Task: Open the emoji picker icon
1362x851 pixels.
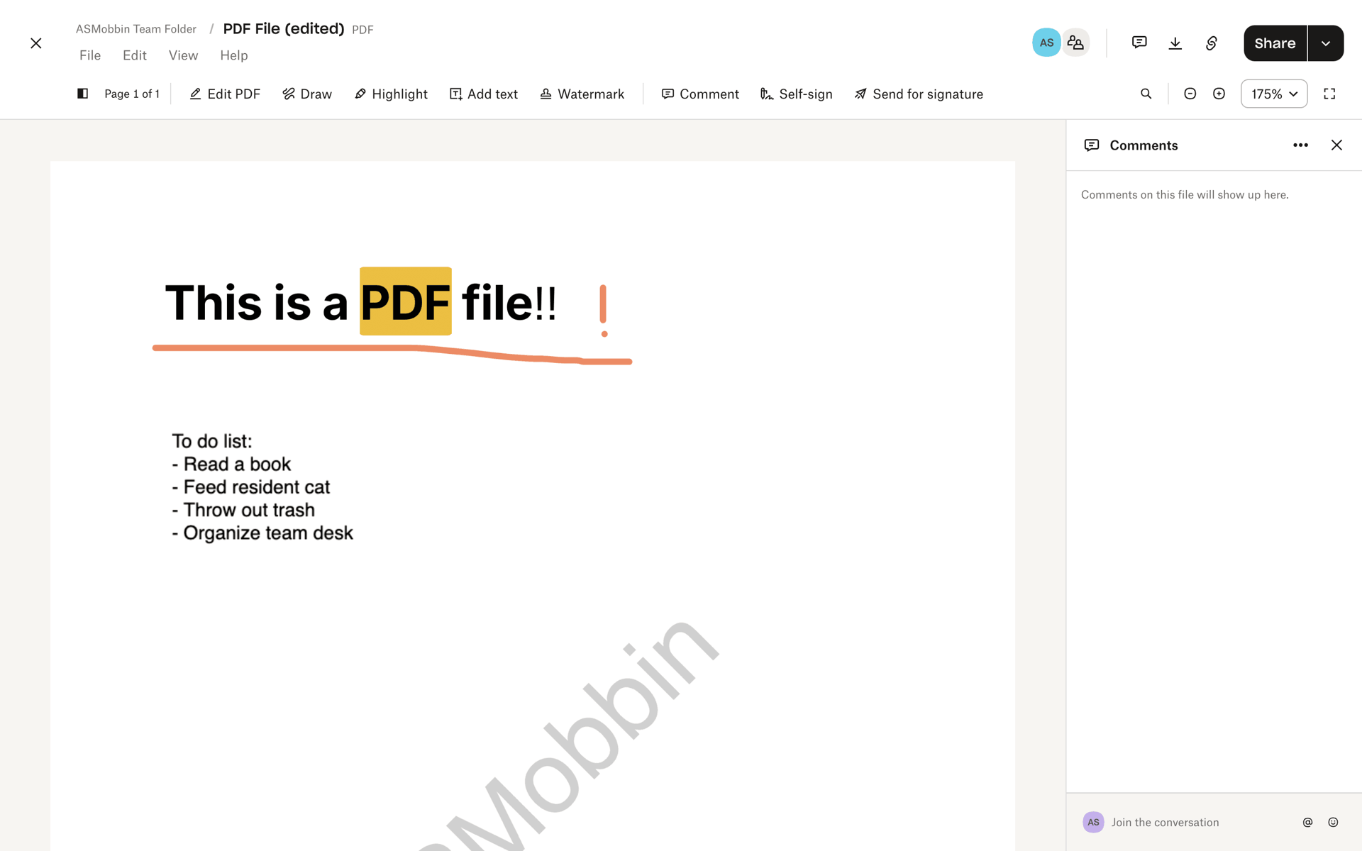Action: tap(1333, 822)
